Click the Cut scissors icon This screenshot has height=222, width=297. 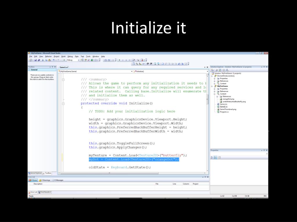(x=43, y=60)
